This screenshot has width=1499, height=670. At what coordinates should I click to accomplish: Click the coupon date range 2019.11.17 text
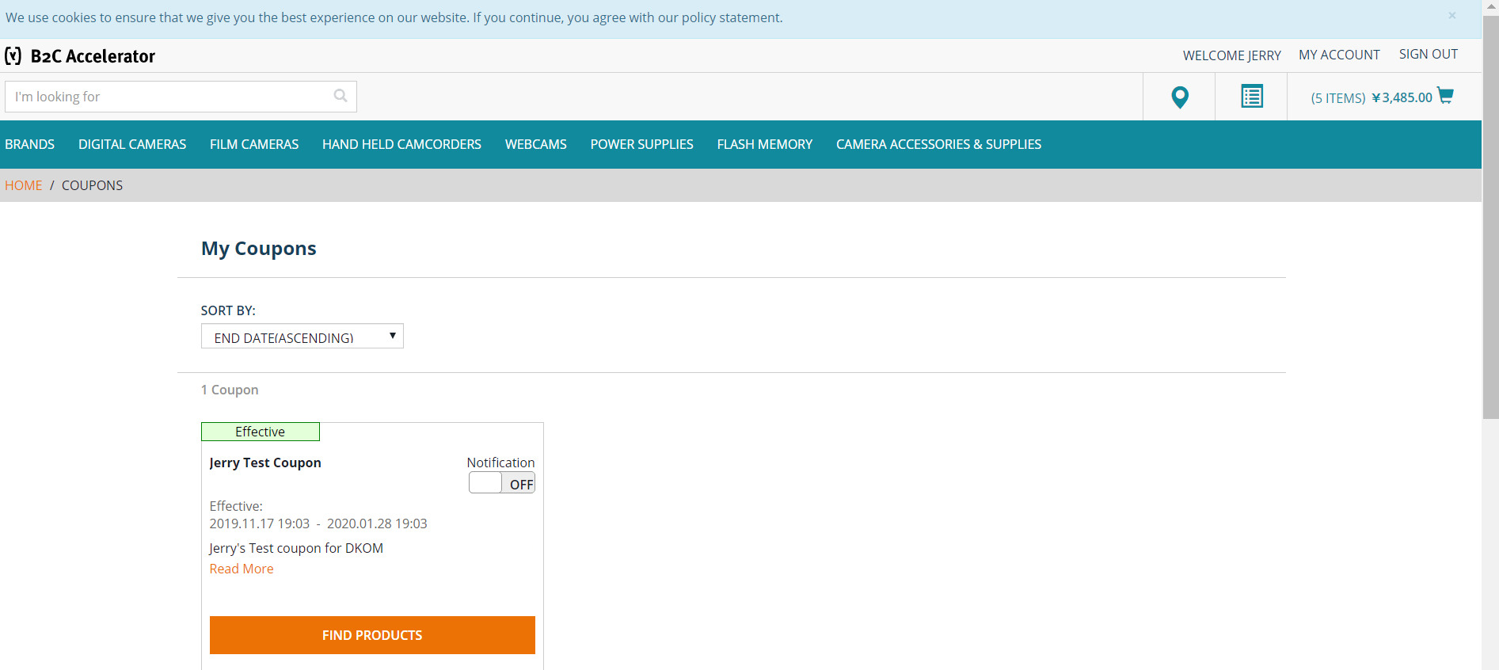(318, 523)
